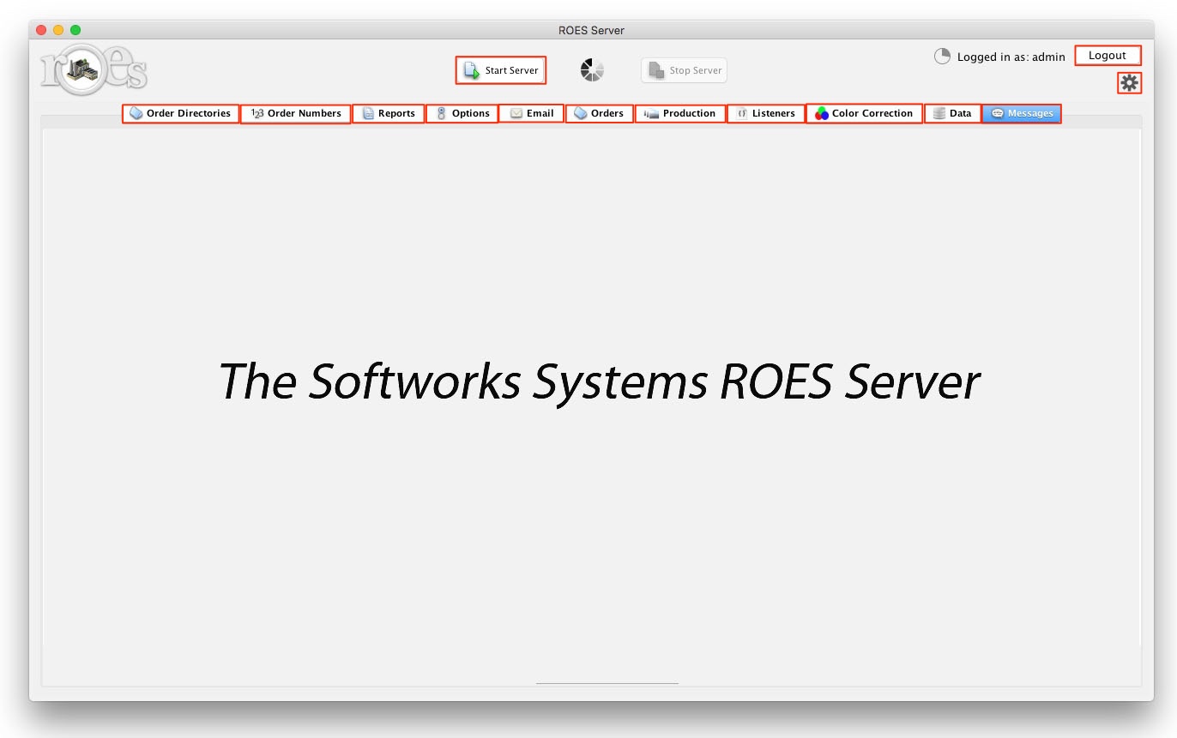Click the spinner wheel icon between server buttons
This screenshot has height=738, width=1177.
591,70
